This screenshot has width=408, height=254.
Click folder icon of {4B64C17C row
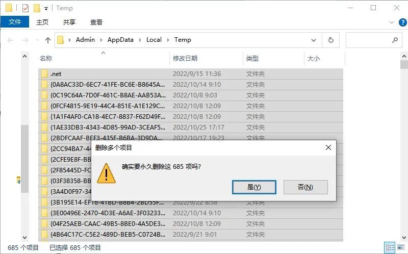point(44,234)
